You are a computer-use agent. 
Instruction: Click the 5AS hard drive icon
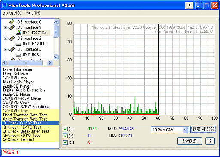click(x=18, y=55)
